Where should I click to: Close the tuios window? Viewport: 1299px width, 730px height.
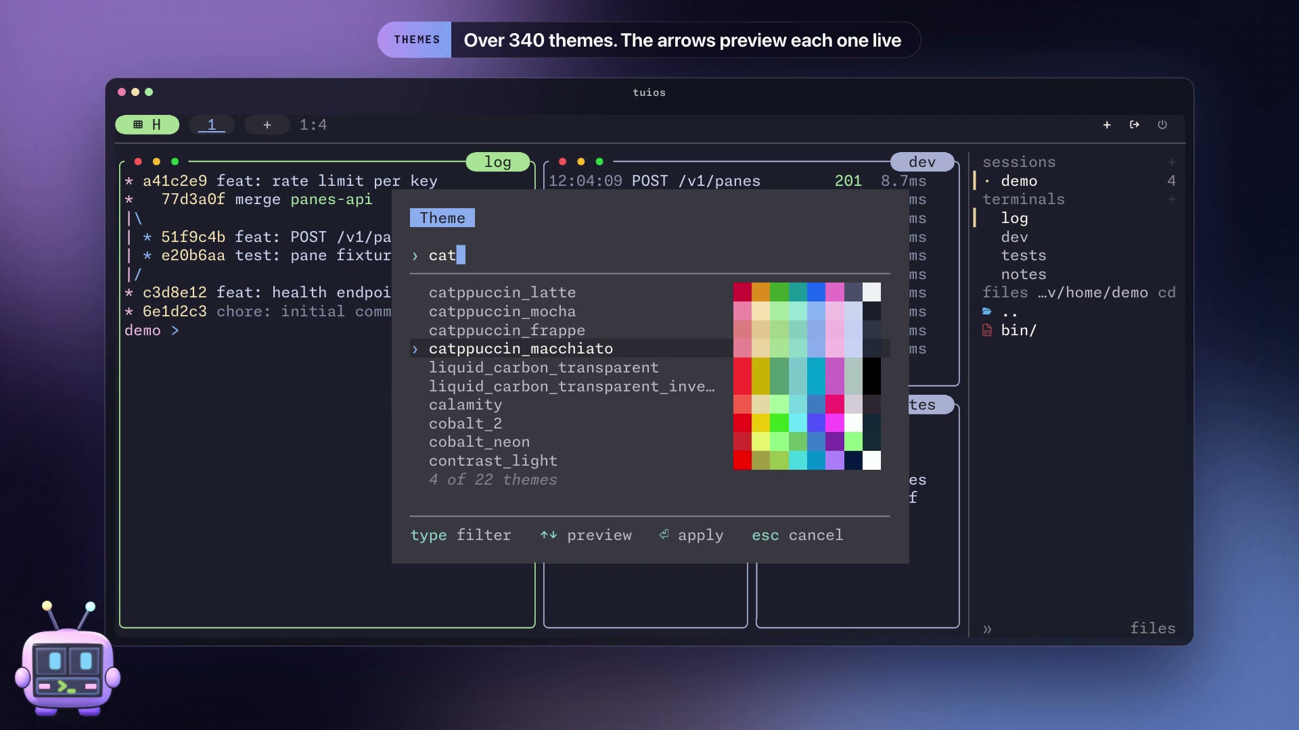[122, 92]
